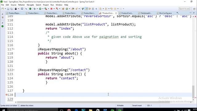Open the Navigate menu
Viewport: 197px width, 111px height.
30,5
